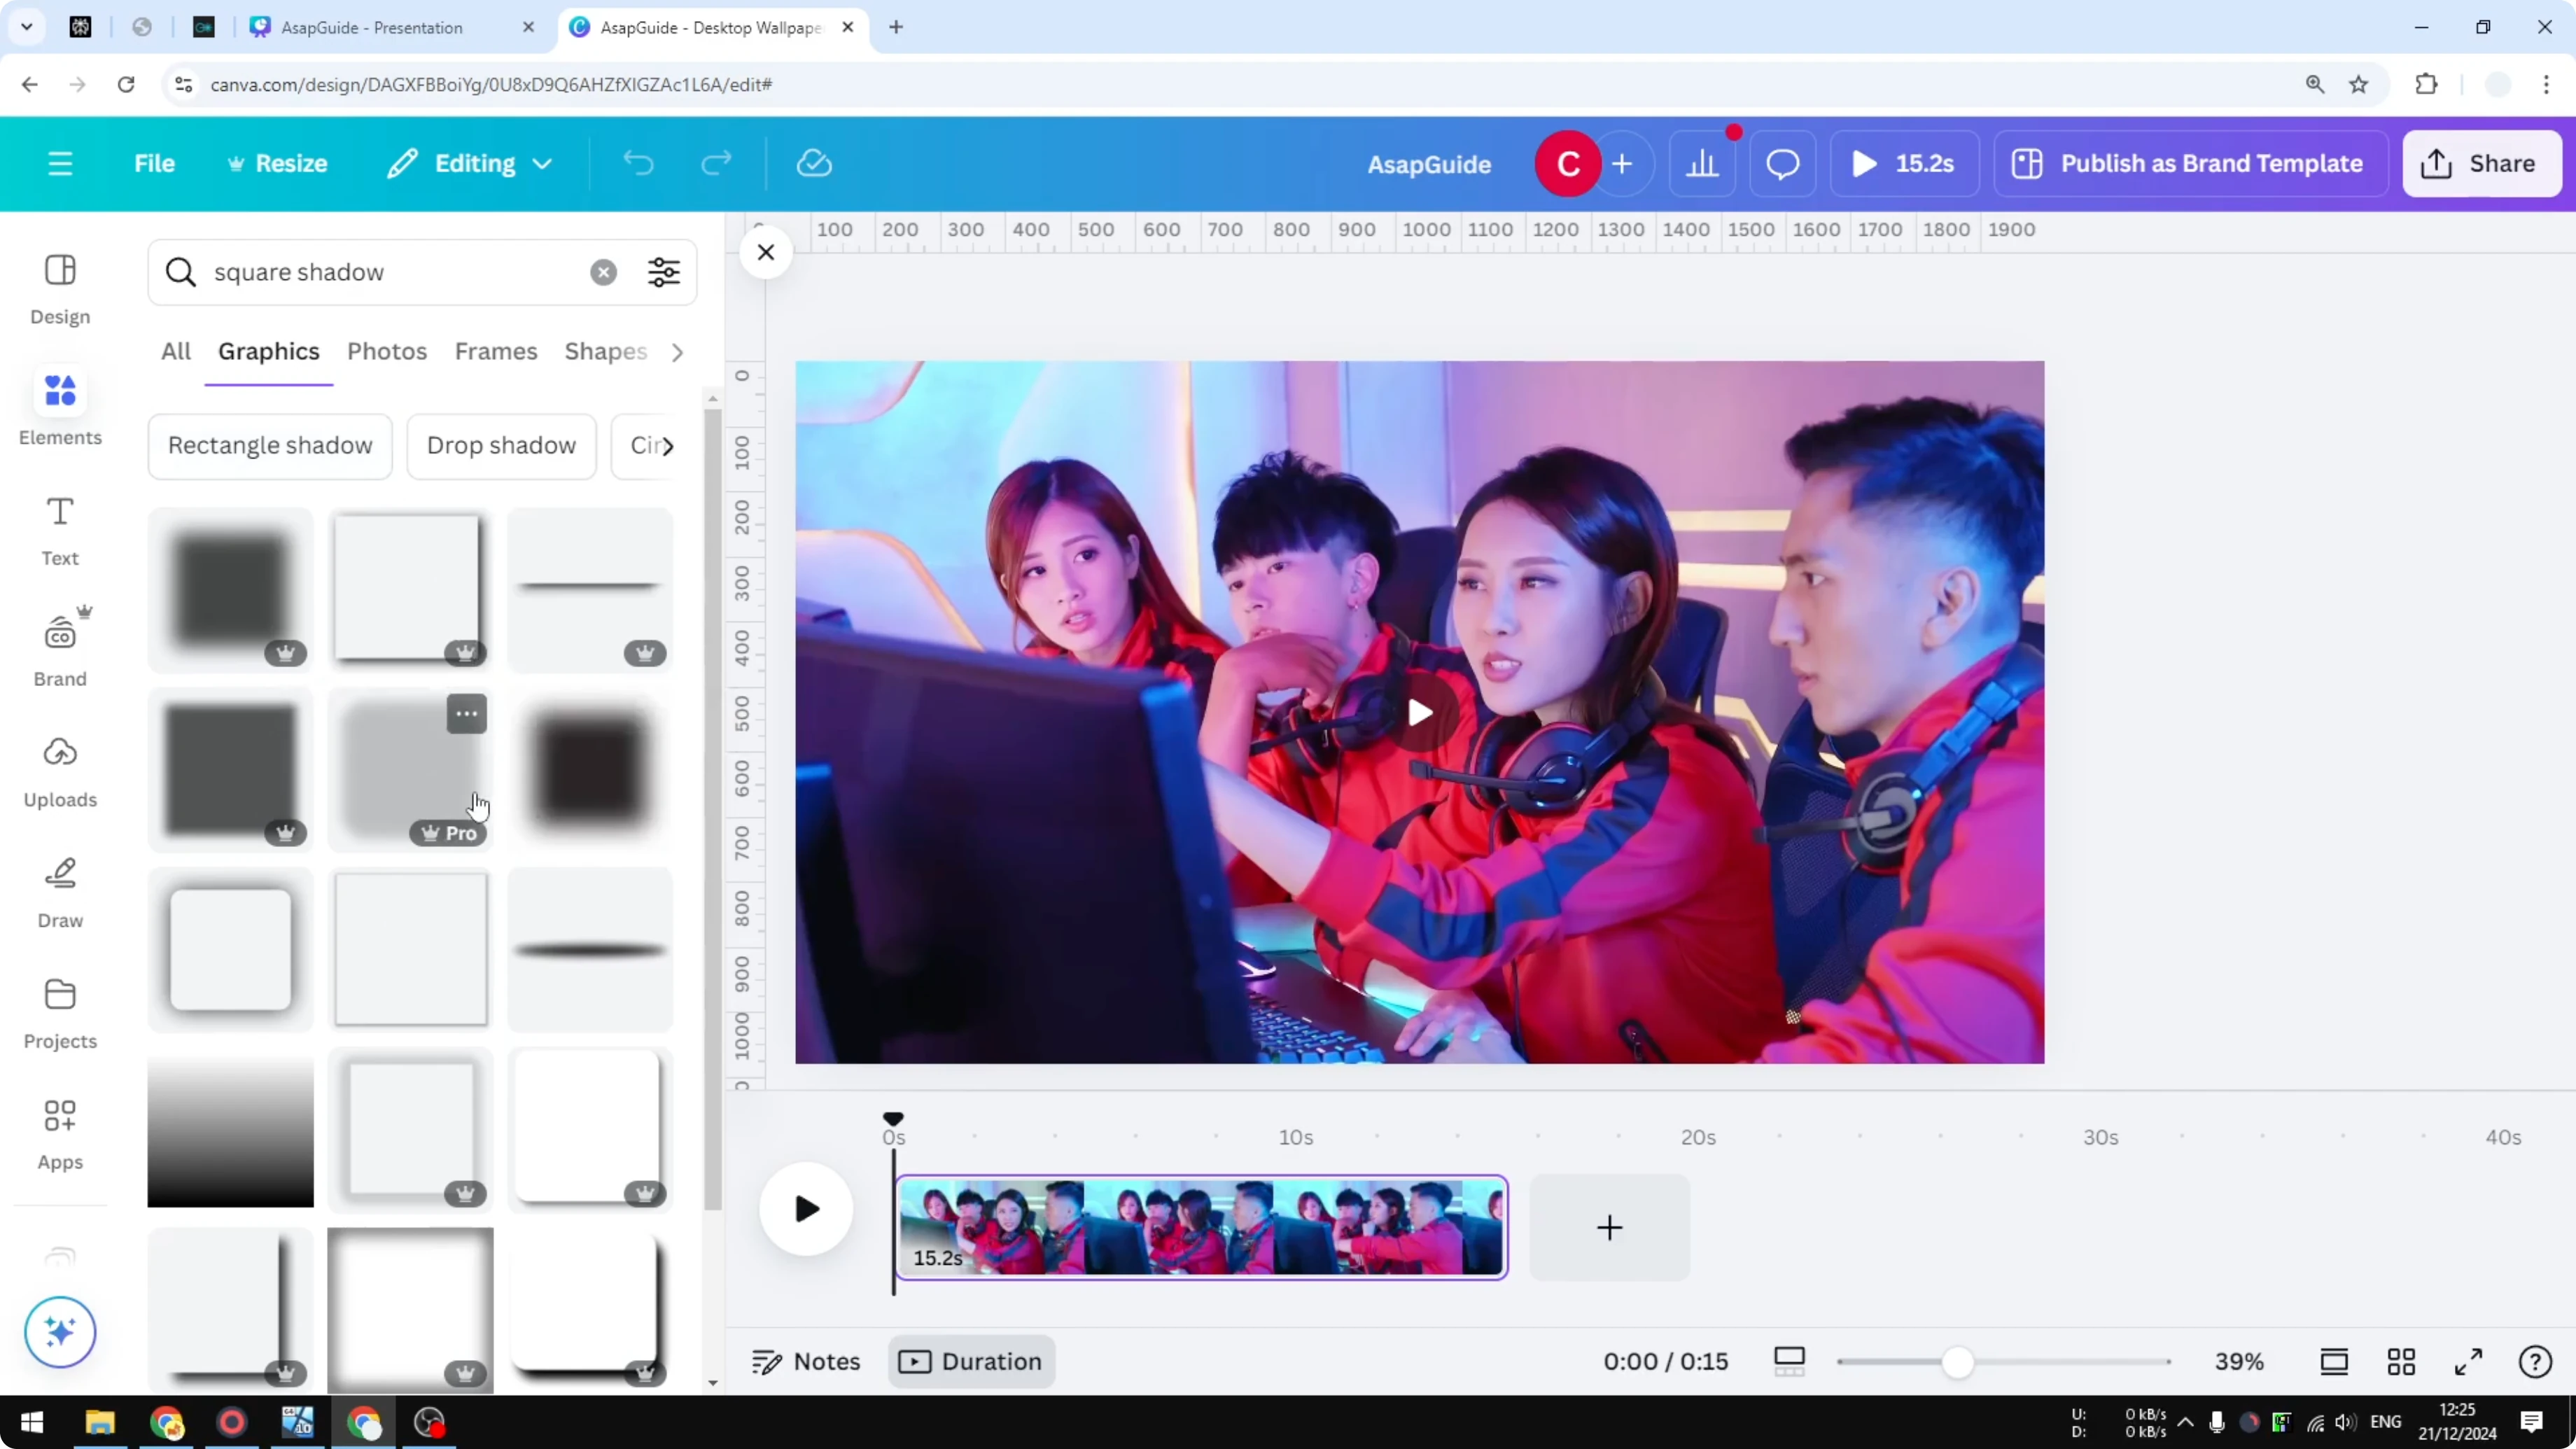This screenshot has height=1449, width=2576.
Task: Click the undo icon
Action: tap(640, 163)
